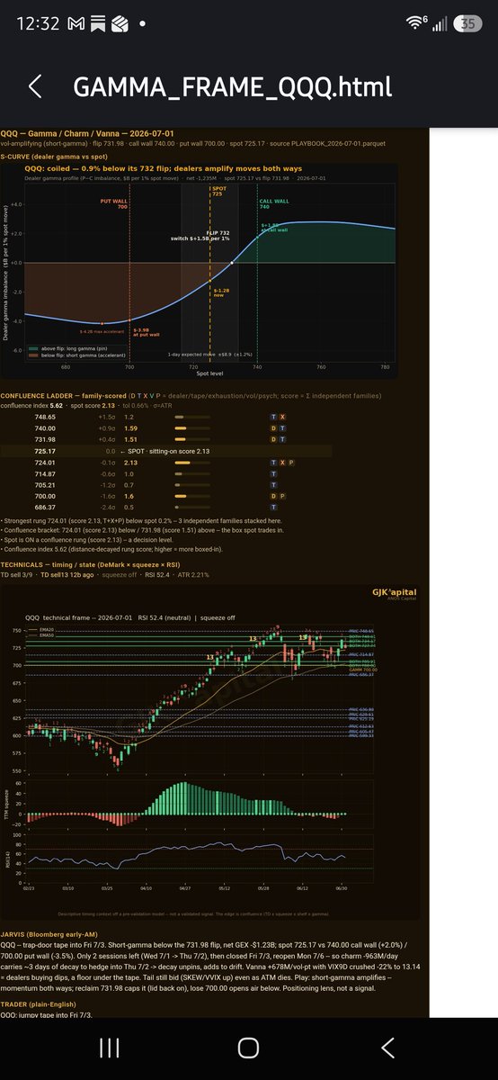Select the 724.01 ladder row price
Screen dimensions: 498x1080
point(44,462)
